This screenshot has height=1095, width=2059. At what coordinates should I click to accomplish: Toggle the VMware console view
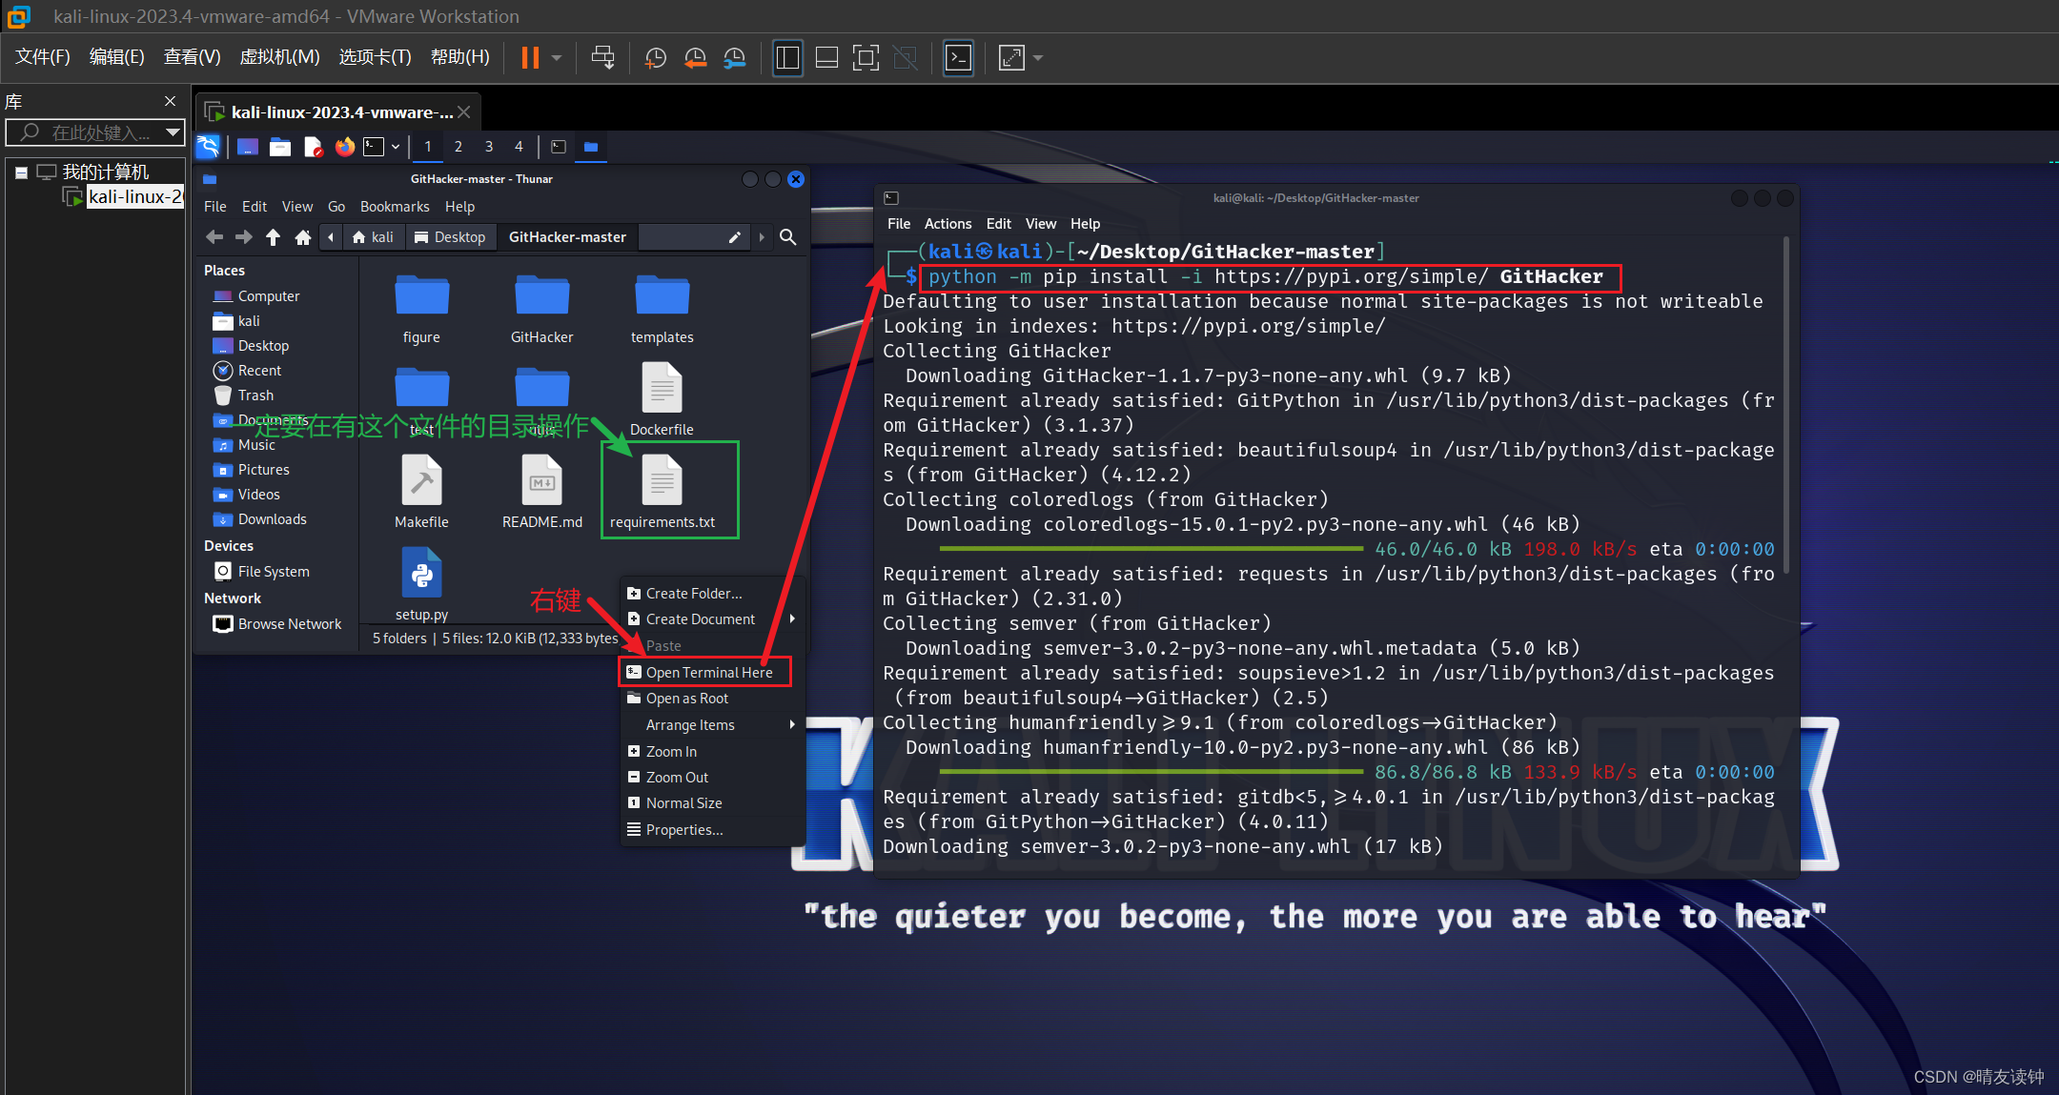click(958, 58)
